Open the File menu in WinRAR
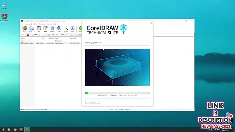 pyautogui.click(x=22, y=24)
